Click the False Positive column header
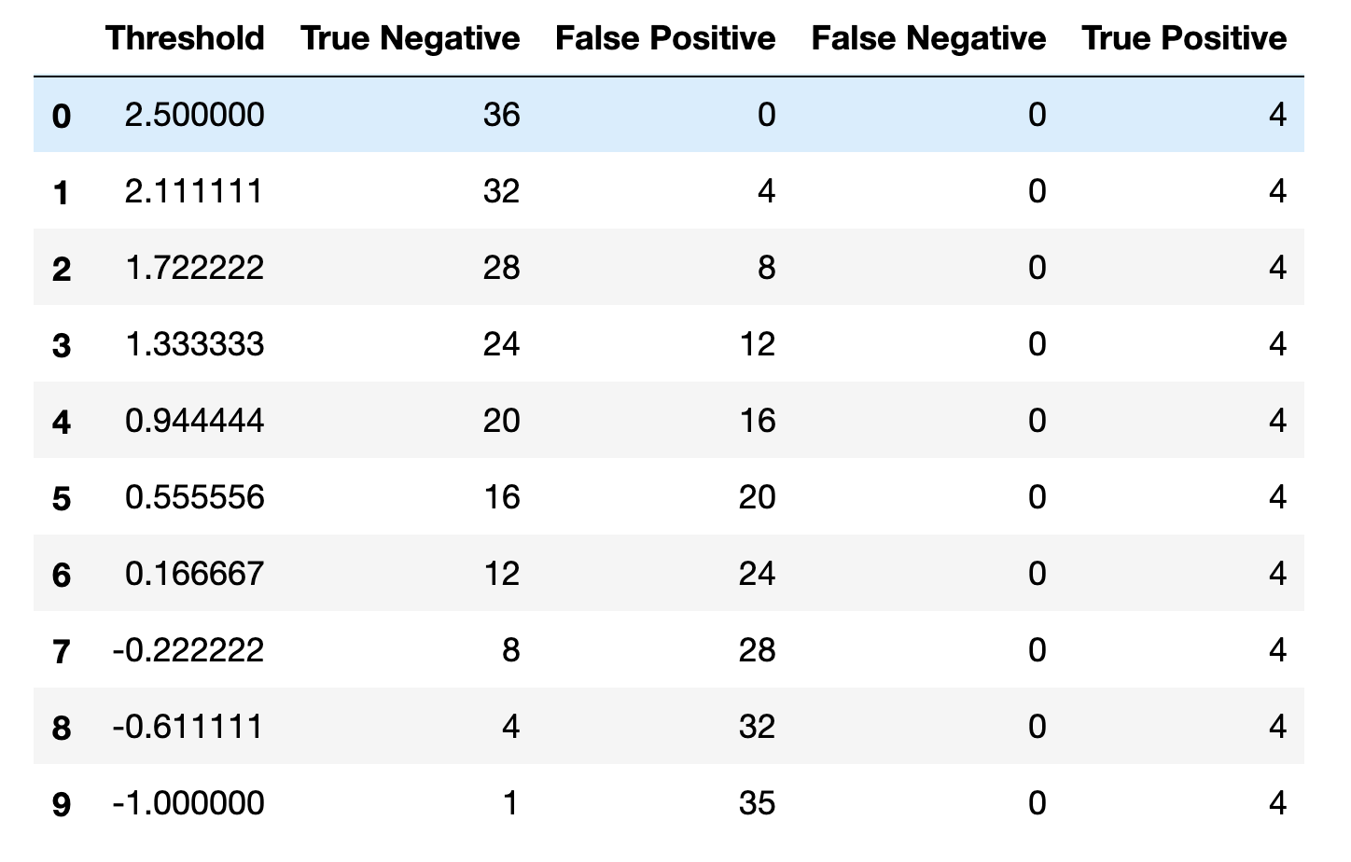Viewport: 1351px width, 862px height. (665, 38)
